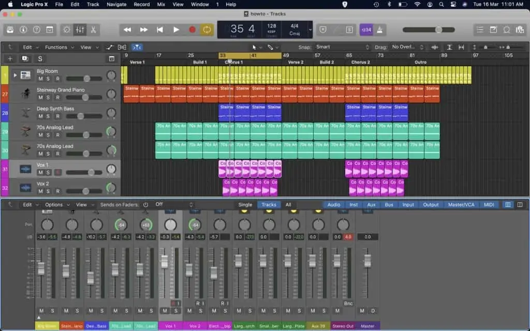
Task: Toggle the Master/VCA filter button
Action: point(461,205)
